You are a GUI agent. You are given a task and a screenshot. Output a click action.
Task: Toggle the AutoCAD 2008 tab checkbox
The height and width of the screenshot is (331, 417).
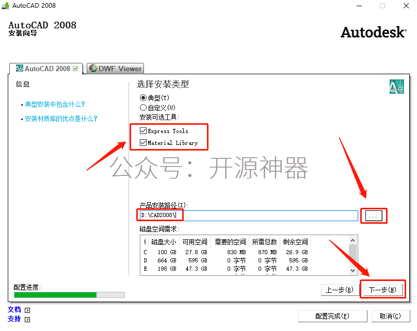75,69
